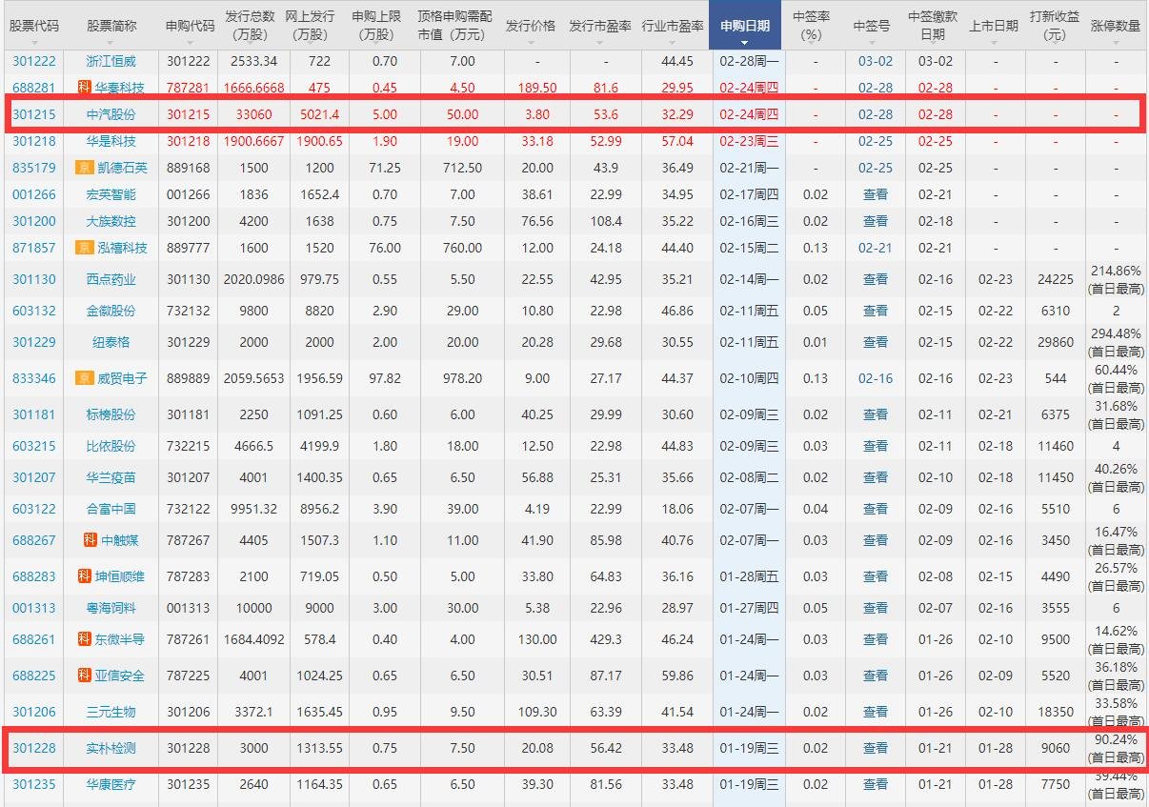Open the 标榜股份 stock name link

coord(111,414)
